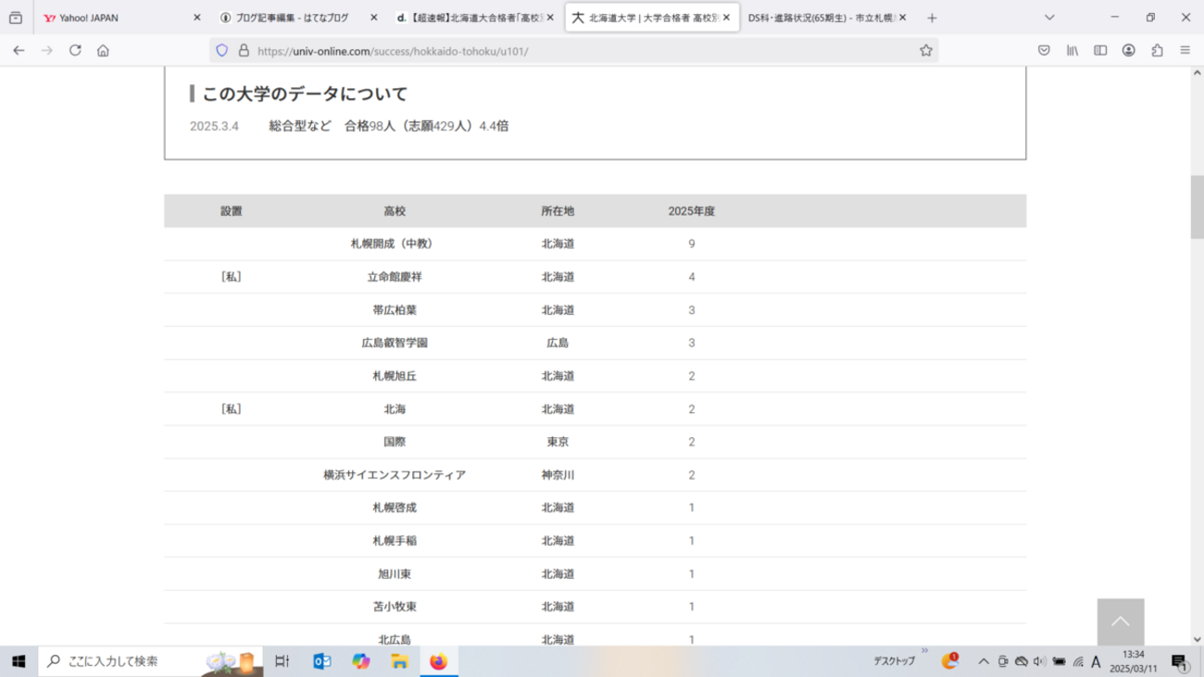Go back to previous page

pos(19,51)
